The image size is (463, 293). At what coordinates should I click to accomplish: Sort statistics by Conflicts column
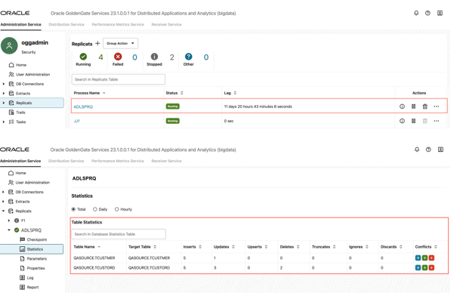pyautogui.click(x=436, y=247)
